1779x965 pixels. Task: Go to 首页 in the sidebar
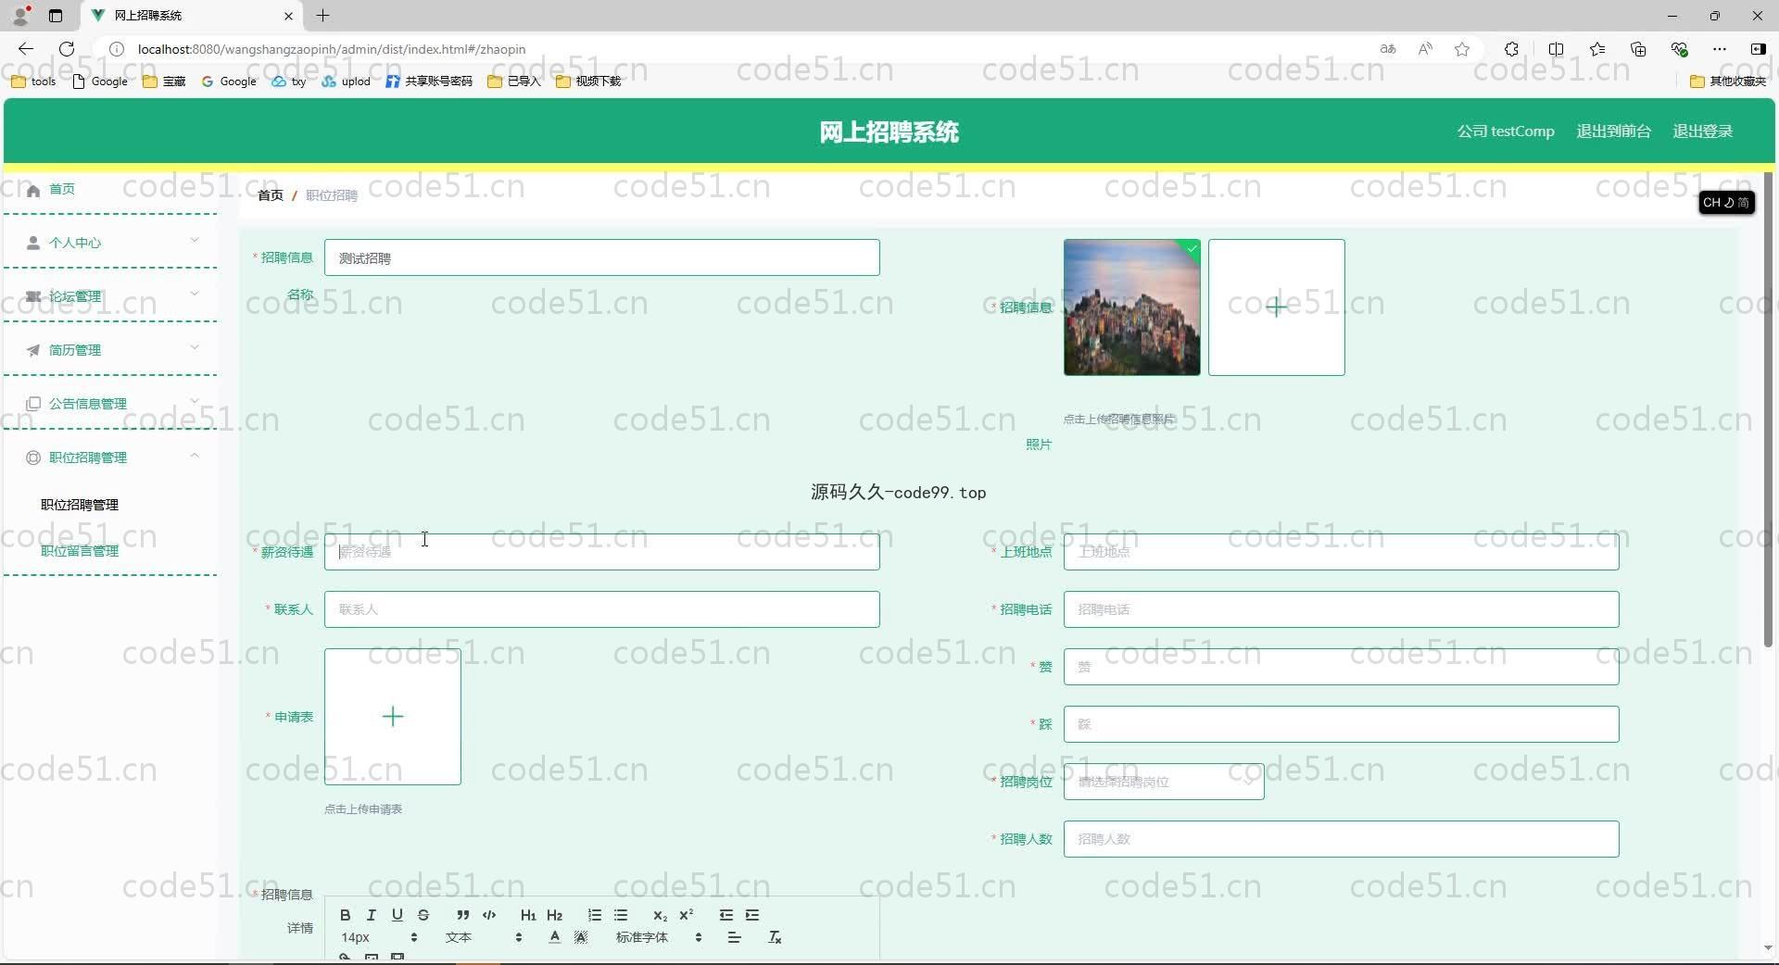pyautogui.click(x=61, y=189)
